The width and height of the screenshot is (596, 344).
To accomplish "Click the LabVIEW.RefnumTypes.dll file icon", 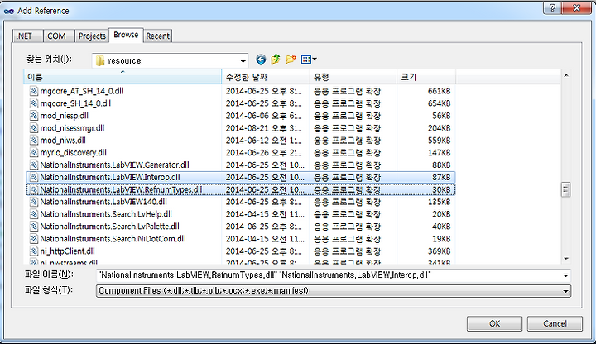I will point(34,189).
